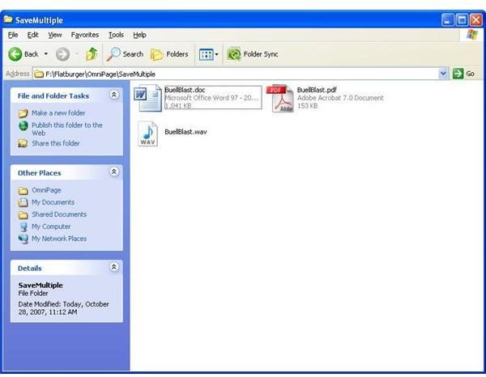Click the green Go button

click(463, 74)
